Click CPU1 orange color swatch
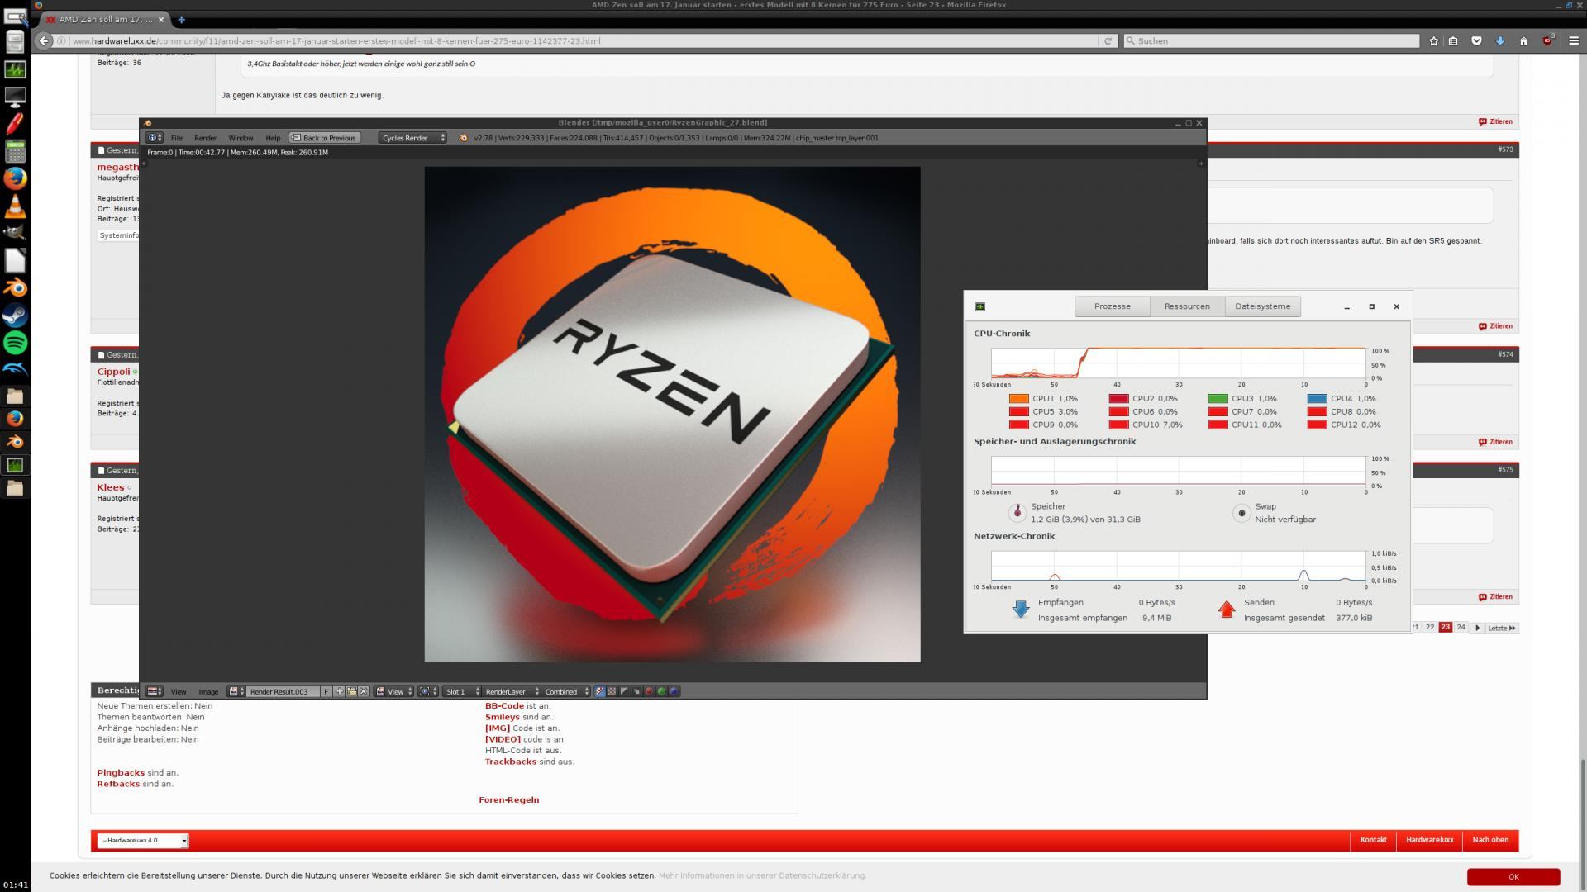This screenshot has height=892, width=1587. coord(1018,399)
